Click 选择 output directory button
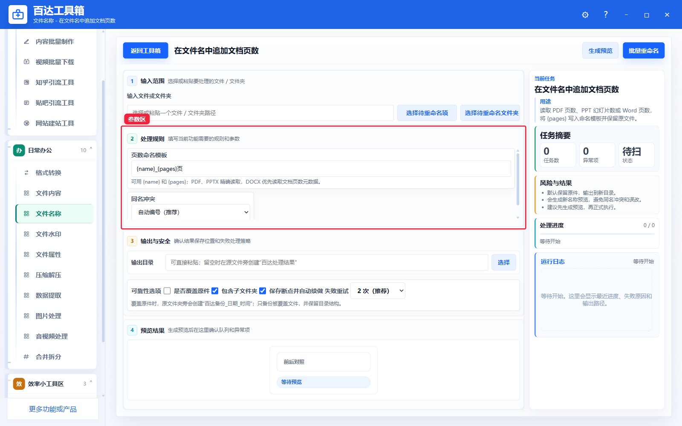 503,262
